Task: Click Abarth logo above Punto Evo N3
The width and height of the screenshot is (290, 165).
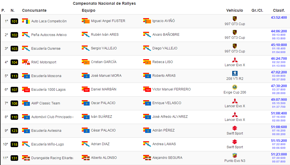Action: (235, 156)
